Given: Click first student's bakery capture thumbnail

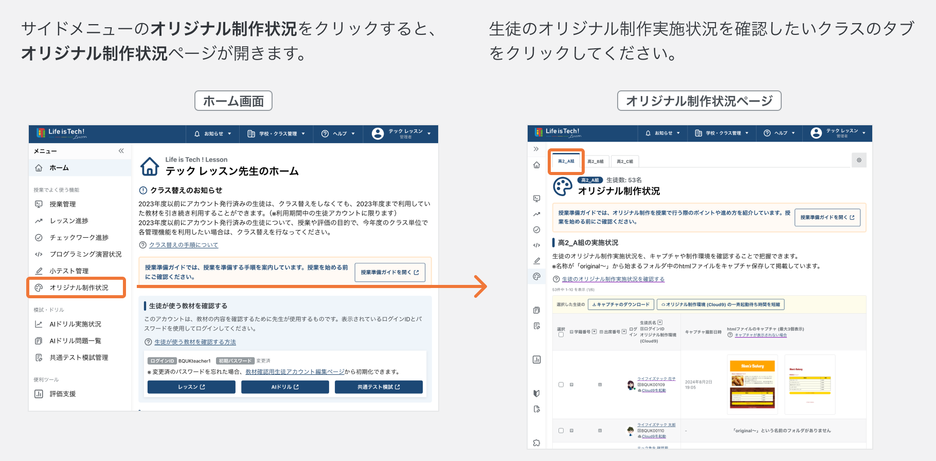Looking at the screenshot, I should [752, 385].
